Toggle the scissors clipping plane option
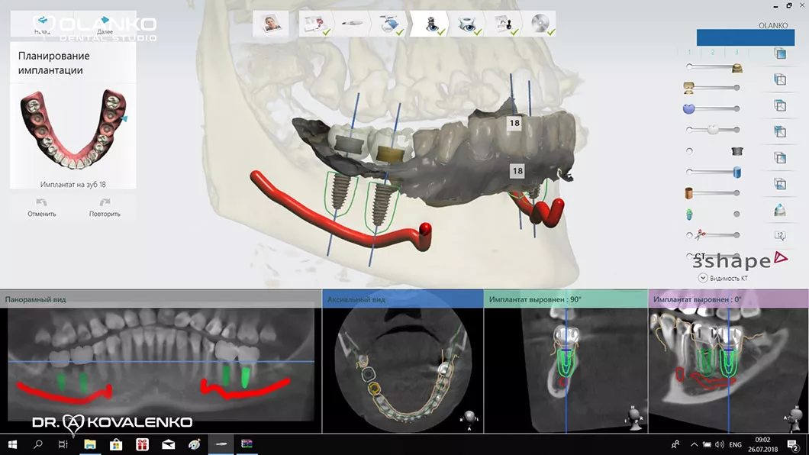809x455 pixels. click(x=690, y=235)
